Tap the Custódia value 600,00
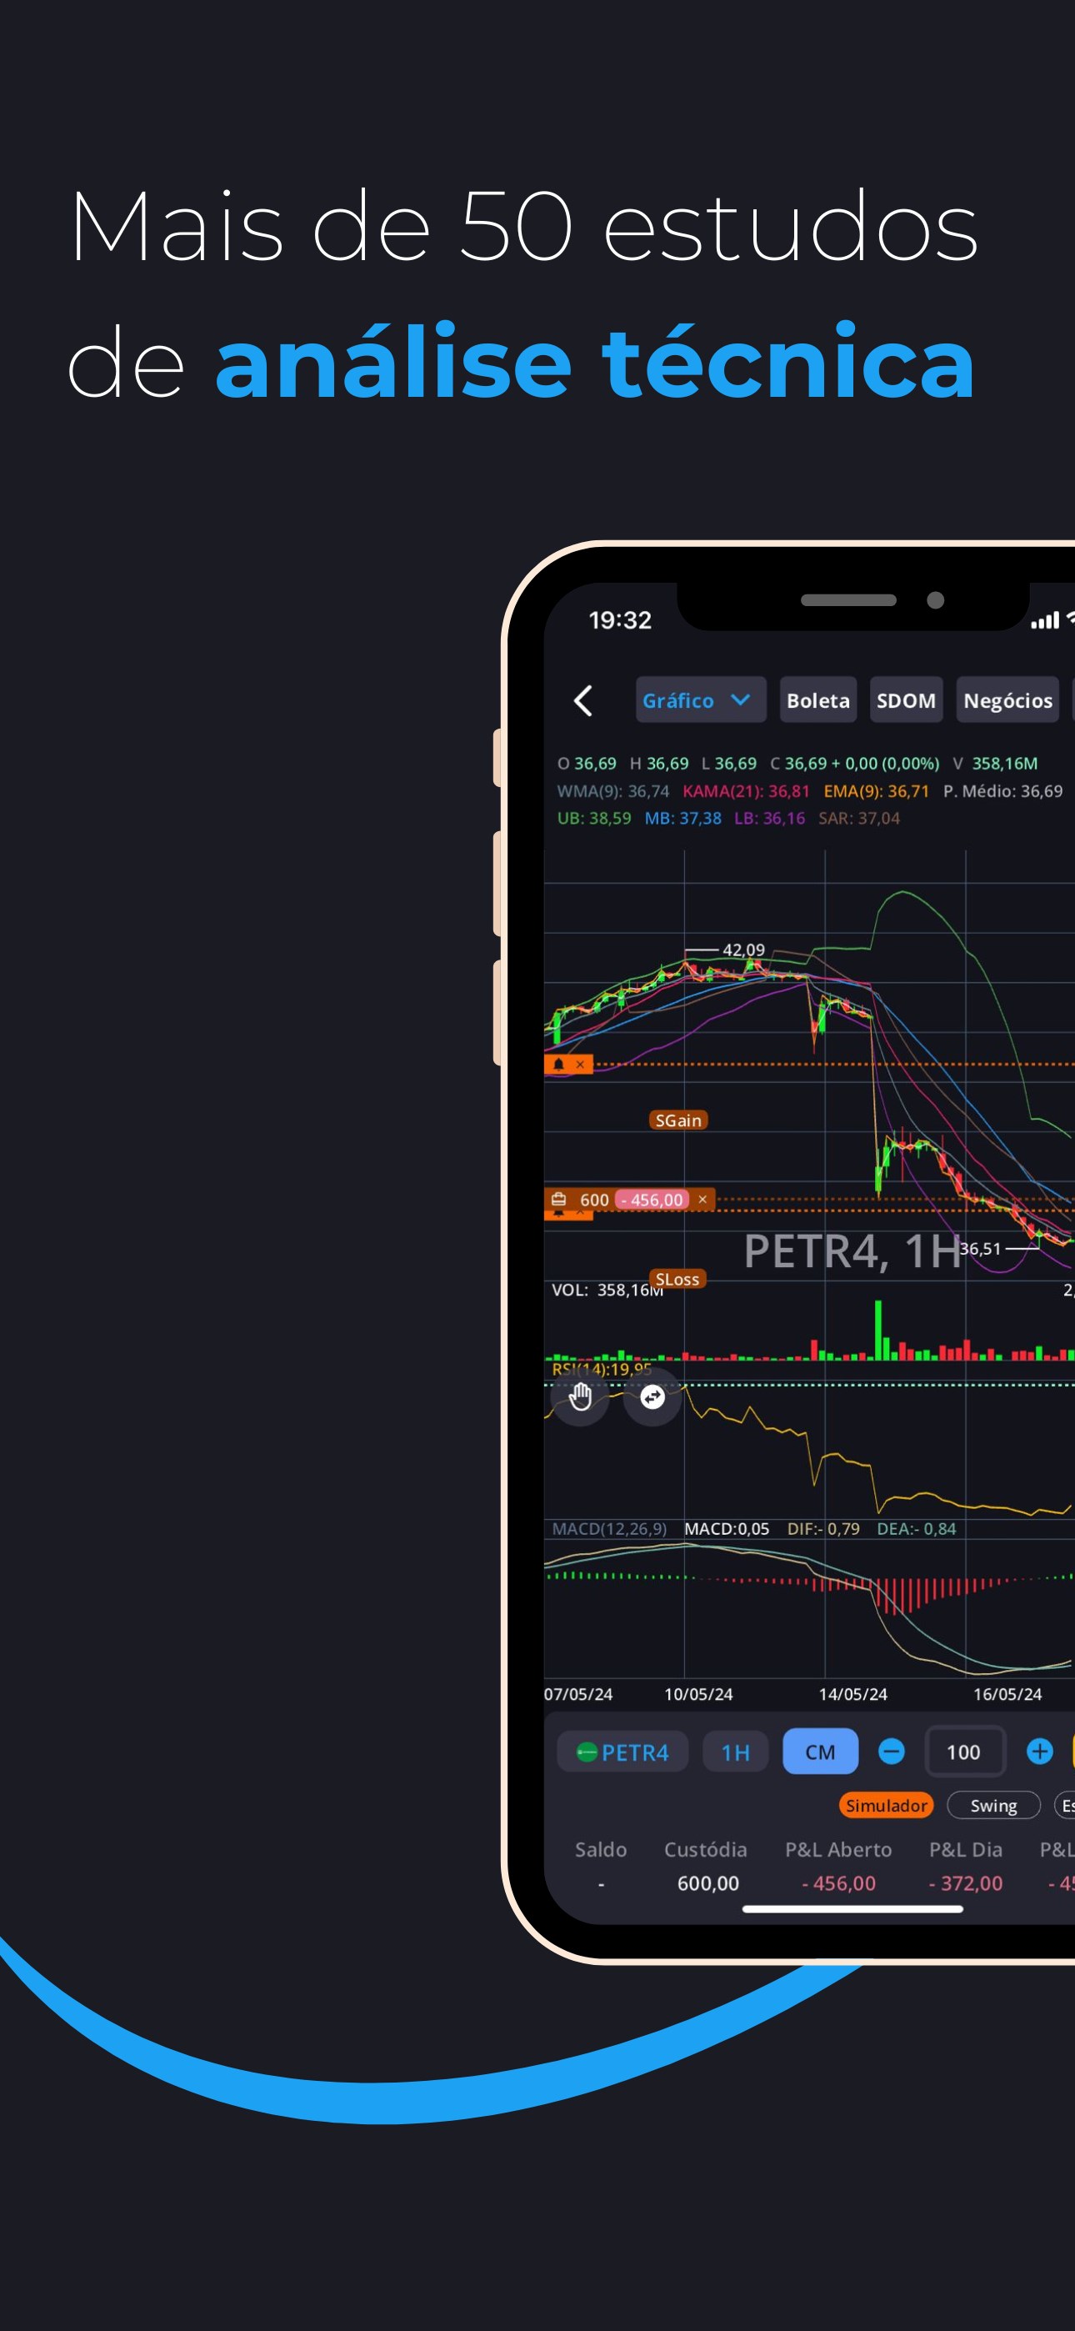 [707, 1883]
